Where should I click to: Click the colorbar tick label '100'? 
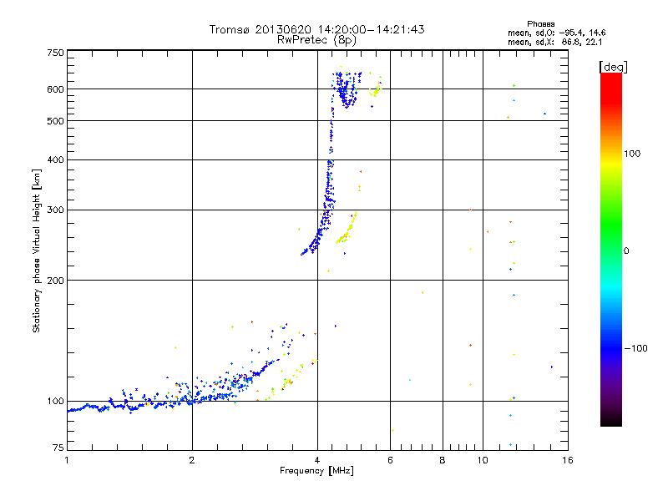pos(632,154)
